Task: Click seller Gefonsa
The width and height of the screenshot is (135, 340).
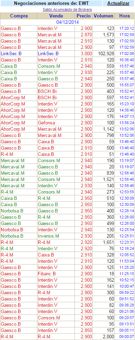Action: coord(46,123)
